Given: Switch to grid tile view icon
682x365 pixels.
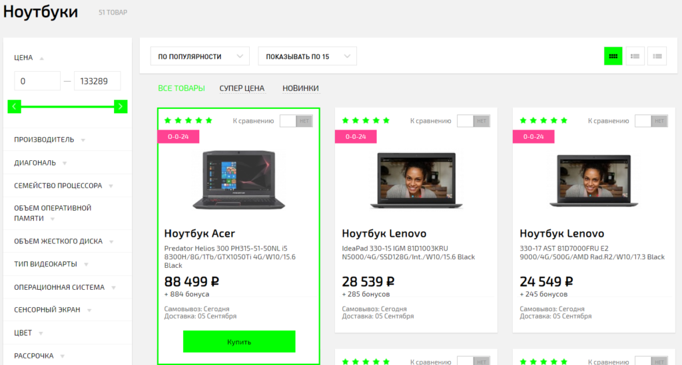Looking at the screenshot, I should tap(613, 57).
